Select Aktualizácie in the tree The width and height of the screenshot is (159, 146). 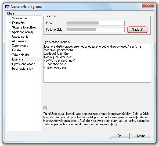pyautogui.click(x=20, y=41)
